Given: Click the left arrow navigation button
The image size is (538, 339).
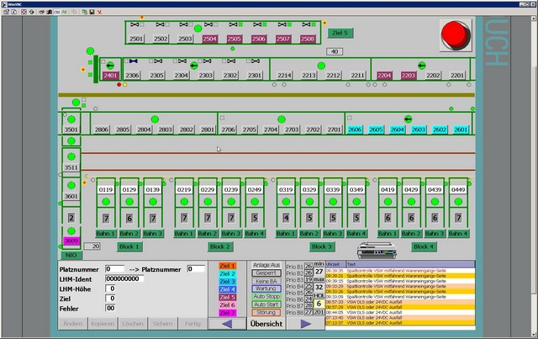Looking at the screenshot, I should coord(227,323).
